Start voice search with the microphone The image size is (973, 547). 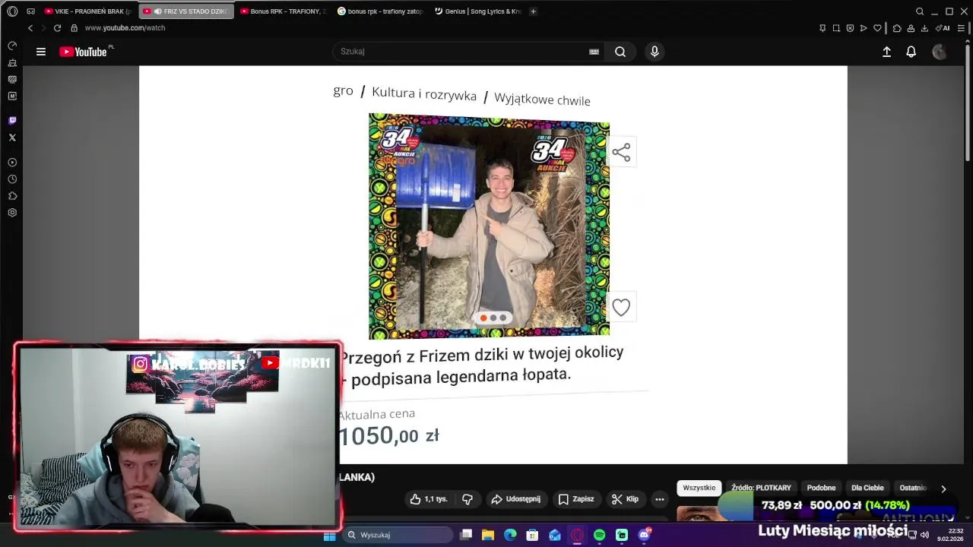pyautogui.click(x=654, y=52)
